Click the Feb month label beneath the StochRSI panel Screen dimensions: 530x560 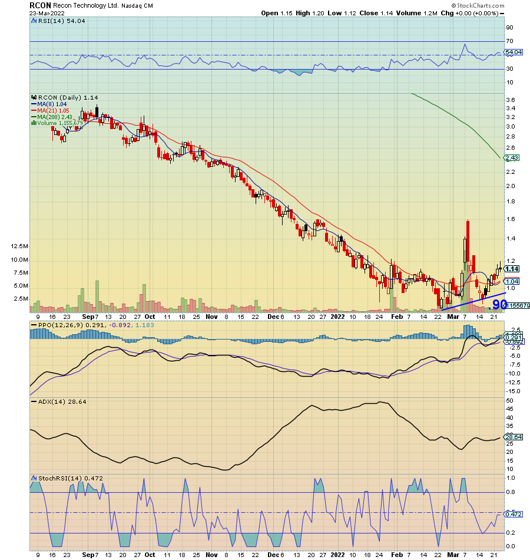397,555
